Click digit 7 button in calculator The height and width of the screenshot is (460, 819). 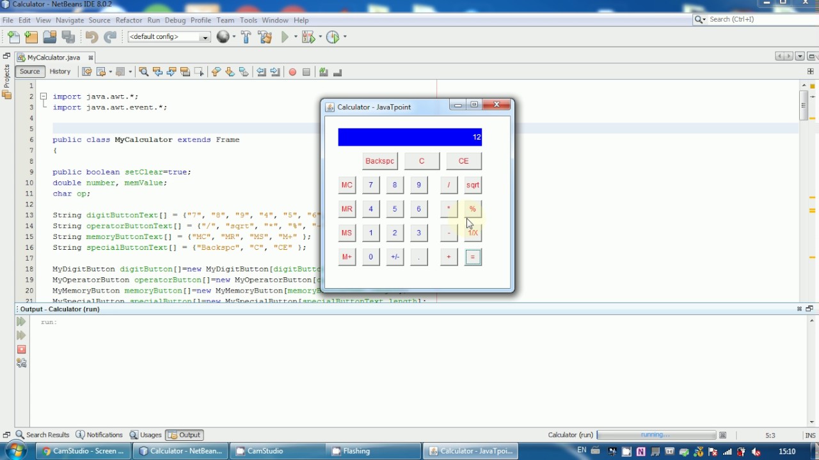(370, 185)
